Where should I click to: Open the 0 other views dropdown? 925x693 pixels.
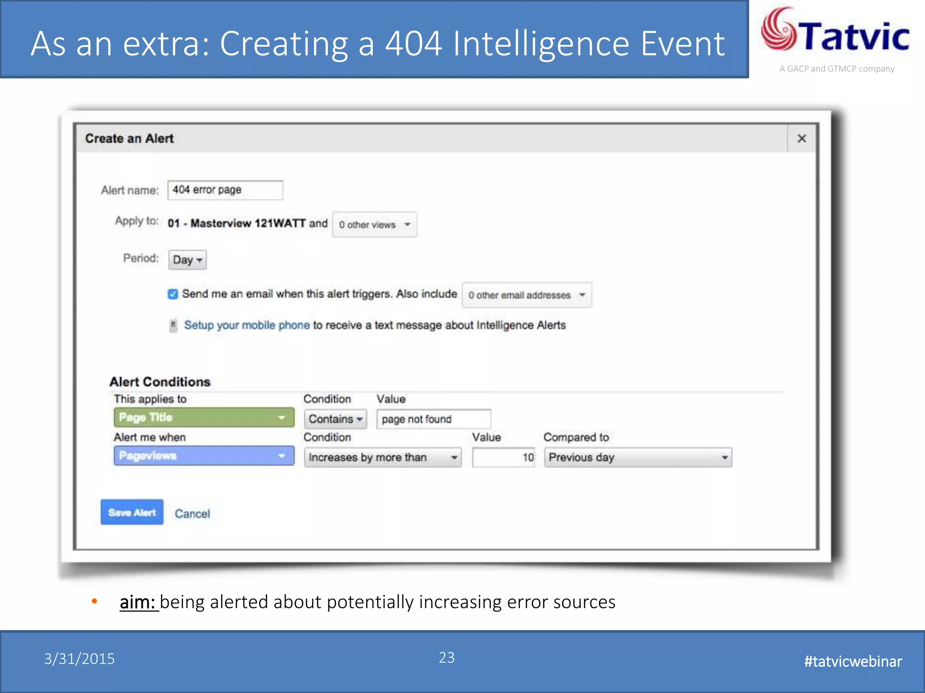(x=374, y=225)
